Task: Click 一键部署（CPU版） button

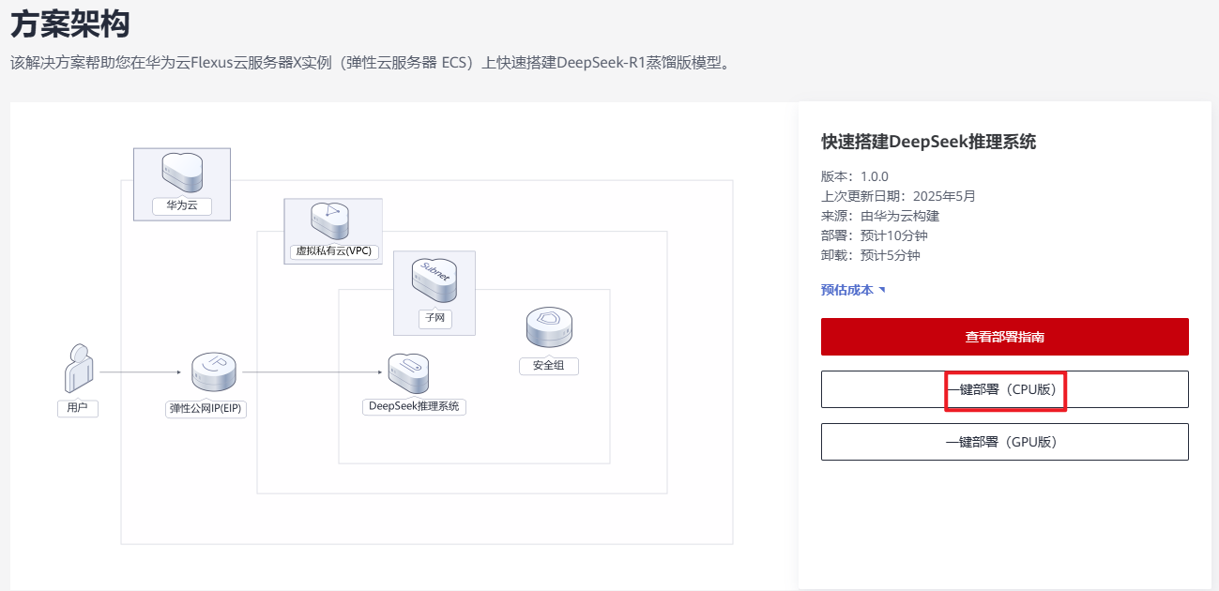Action: [x=1005, y=389]
